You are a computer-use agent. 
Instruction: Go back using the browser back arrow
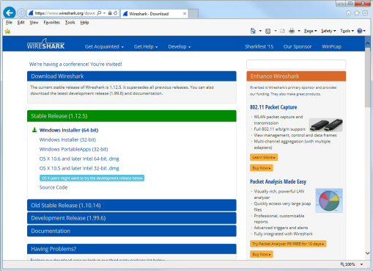10,12
